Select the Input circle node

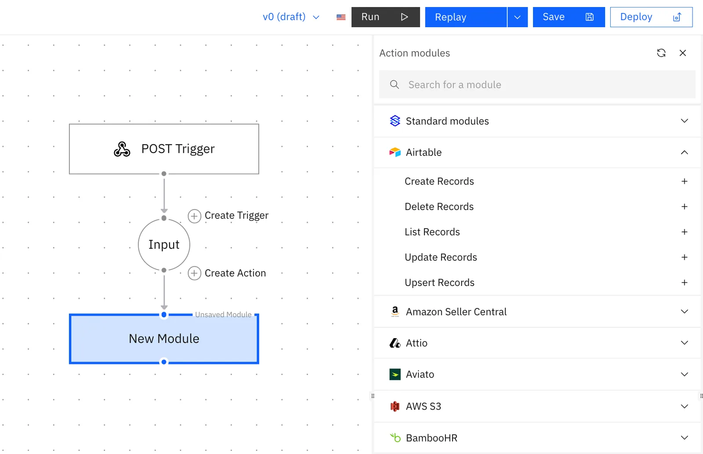(x=164, y=244)
